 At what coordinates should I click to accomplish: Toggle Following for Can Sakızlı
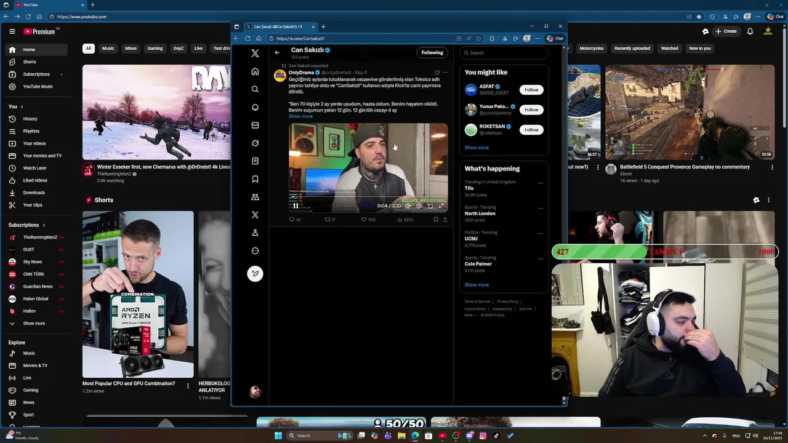432,52
